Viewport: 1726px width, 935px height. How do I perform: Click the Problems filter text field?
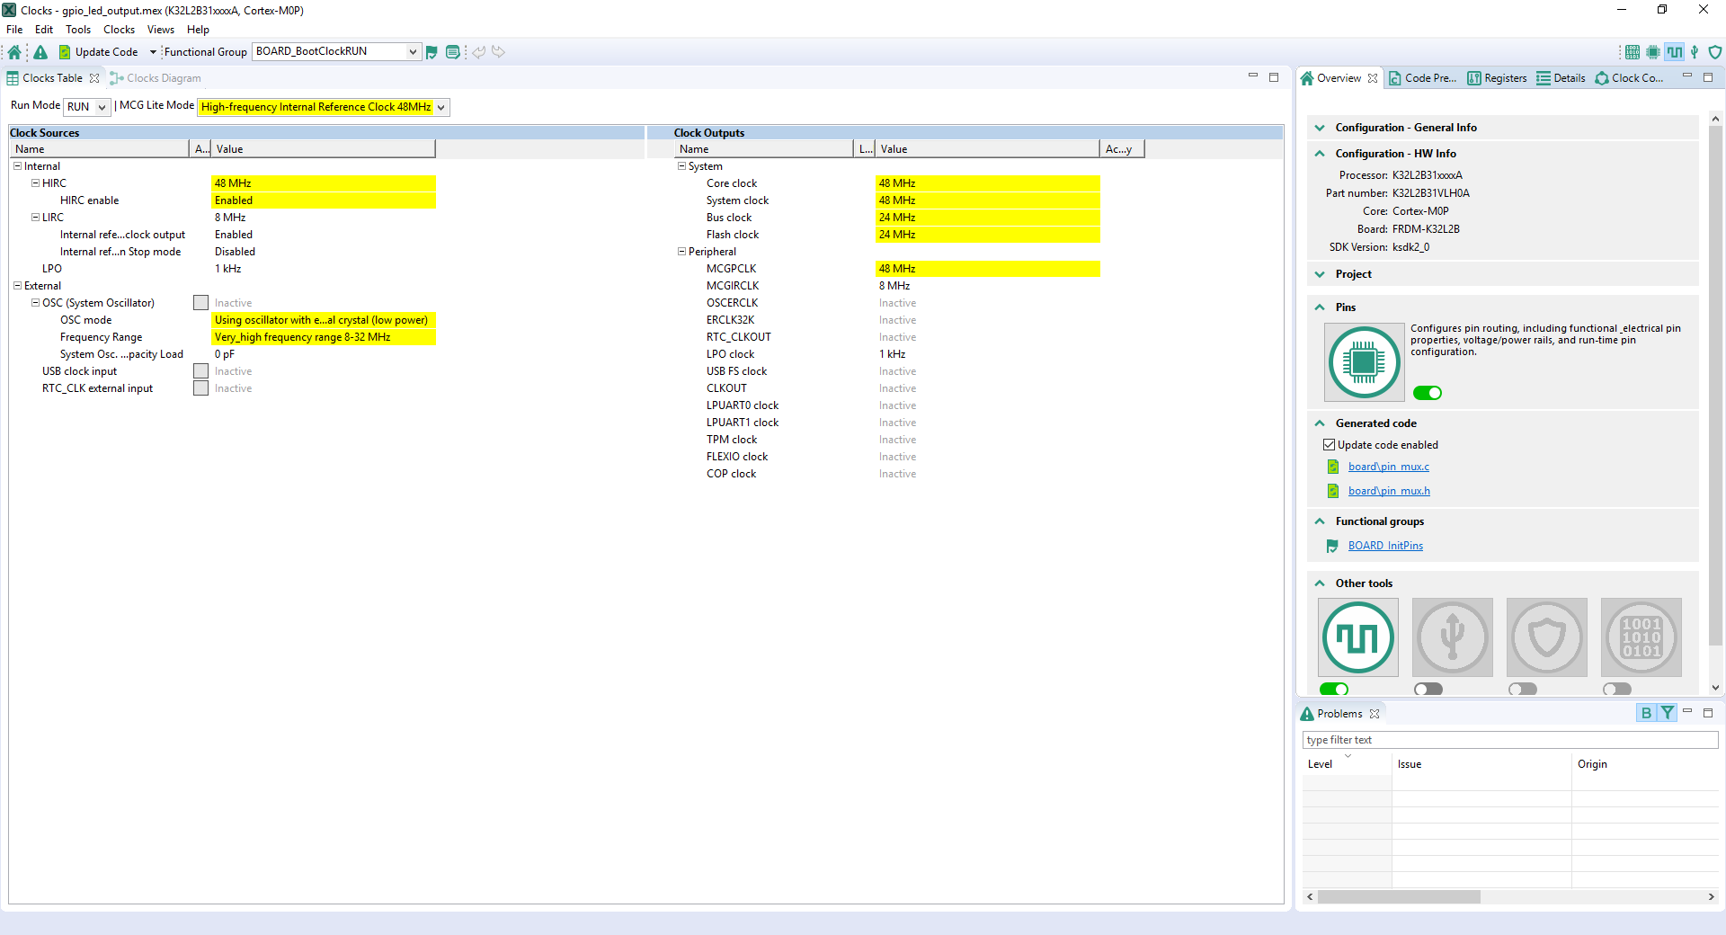pos(1509,740)
